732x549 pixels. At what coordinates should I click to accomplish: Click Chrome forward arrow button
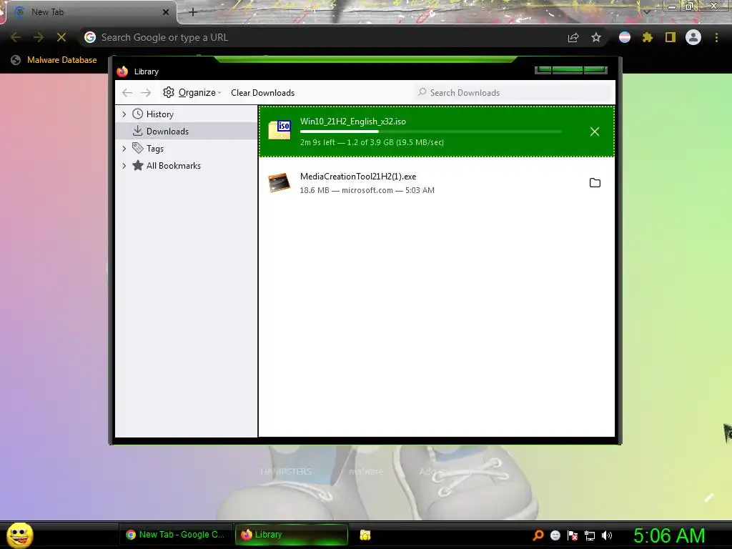click(x=39, y=37)
